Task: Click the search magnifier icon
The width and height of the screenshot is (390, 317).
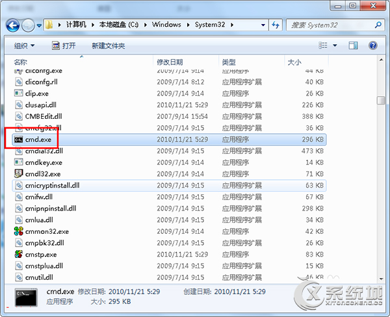Action: coord(378,25)
